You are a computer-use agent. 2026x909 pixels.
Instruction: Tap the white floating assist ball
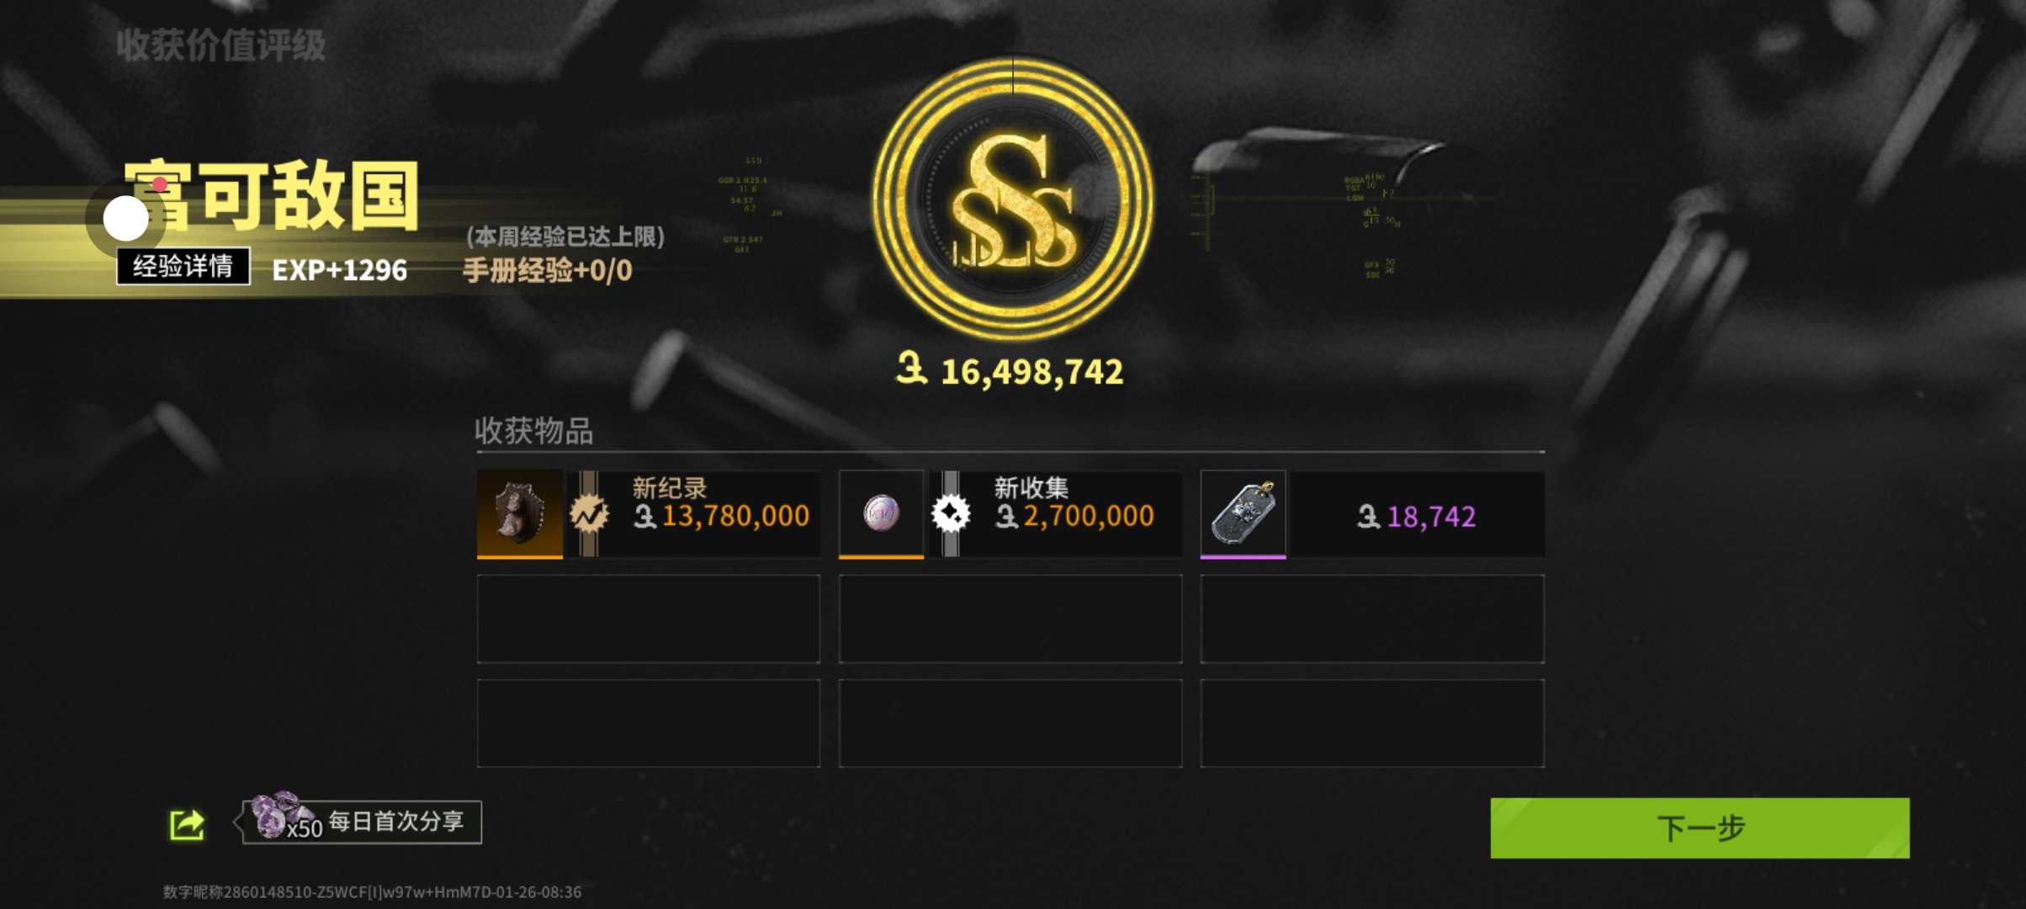126,219
